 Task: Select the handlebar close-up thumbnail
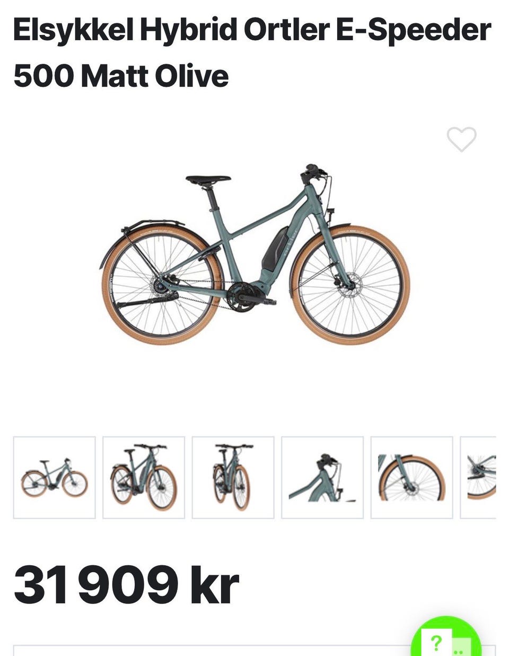322,477
